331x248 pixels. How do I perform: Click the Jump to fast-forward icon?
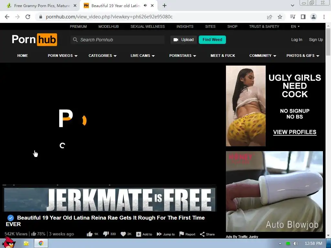(159, 234)
